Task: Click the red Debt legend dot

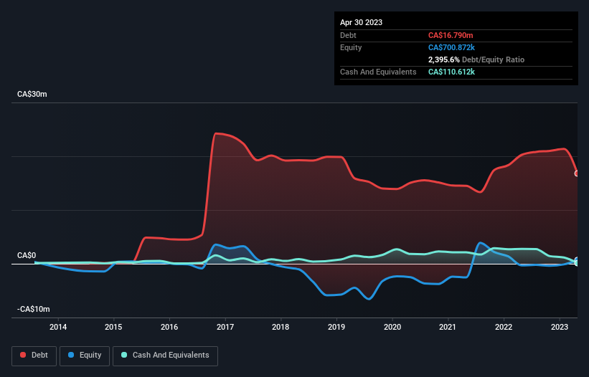Action: 23,355
